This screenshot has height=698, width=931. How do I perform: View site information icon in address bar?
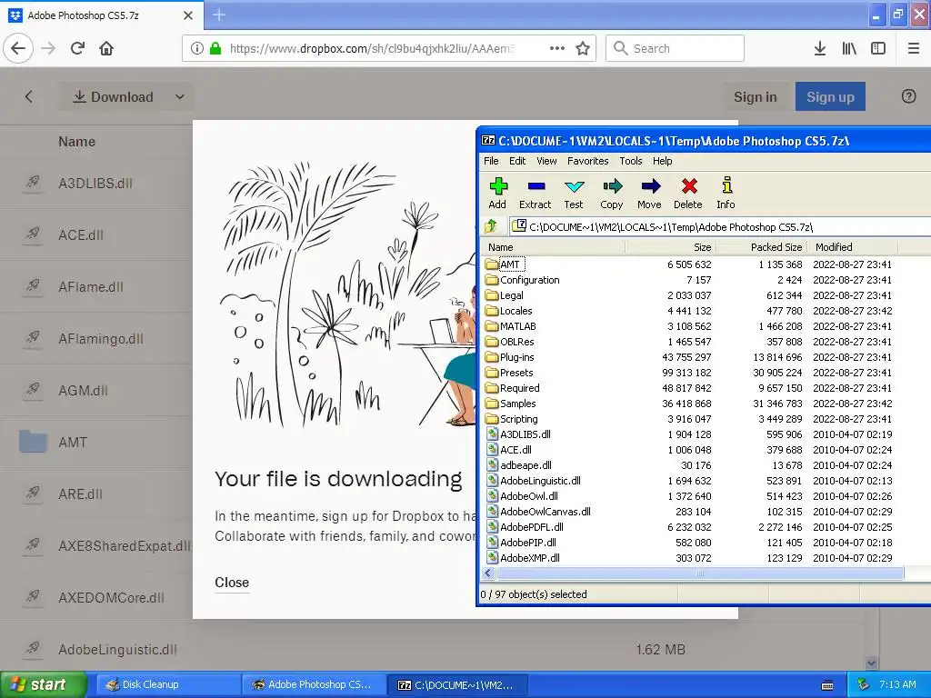[196, 48]
